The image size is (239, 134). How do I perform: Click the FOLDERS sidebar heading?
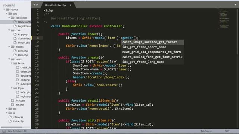[x=9, y=6]
